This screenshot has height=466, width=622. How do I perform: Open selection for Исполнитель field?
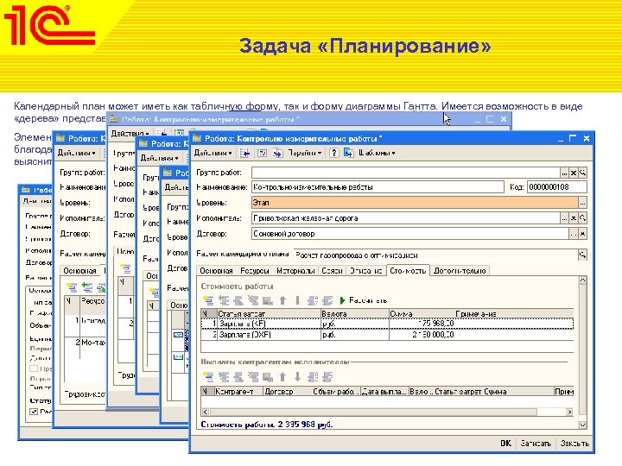click(x=564, y=218)
